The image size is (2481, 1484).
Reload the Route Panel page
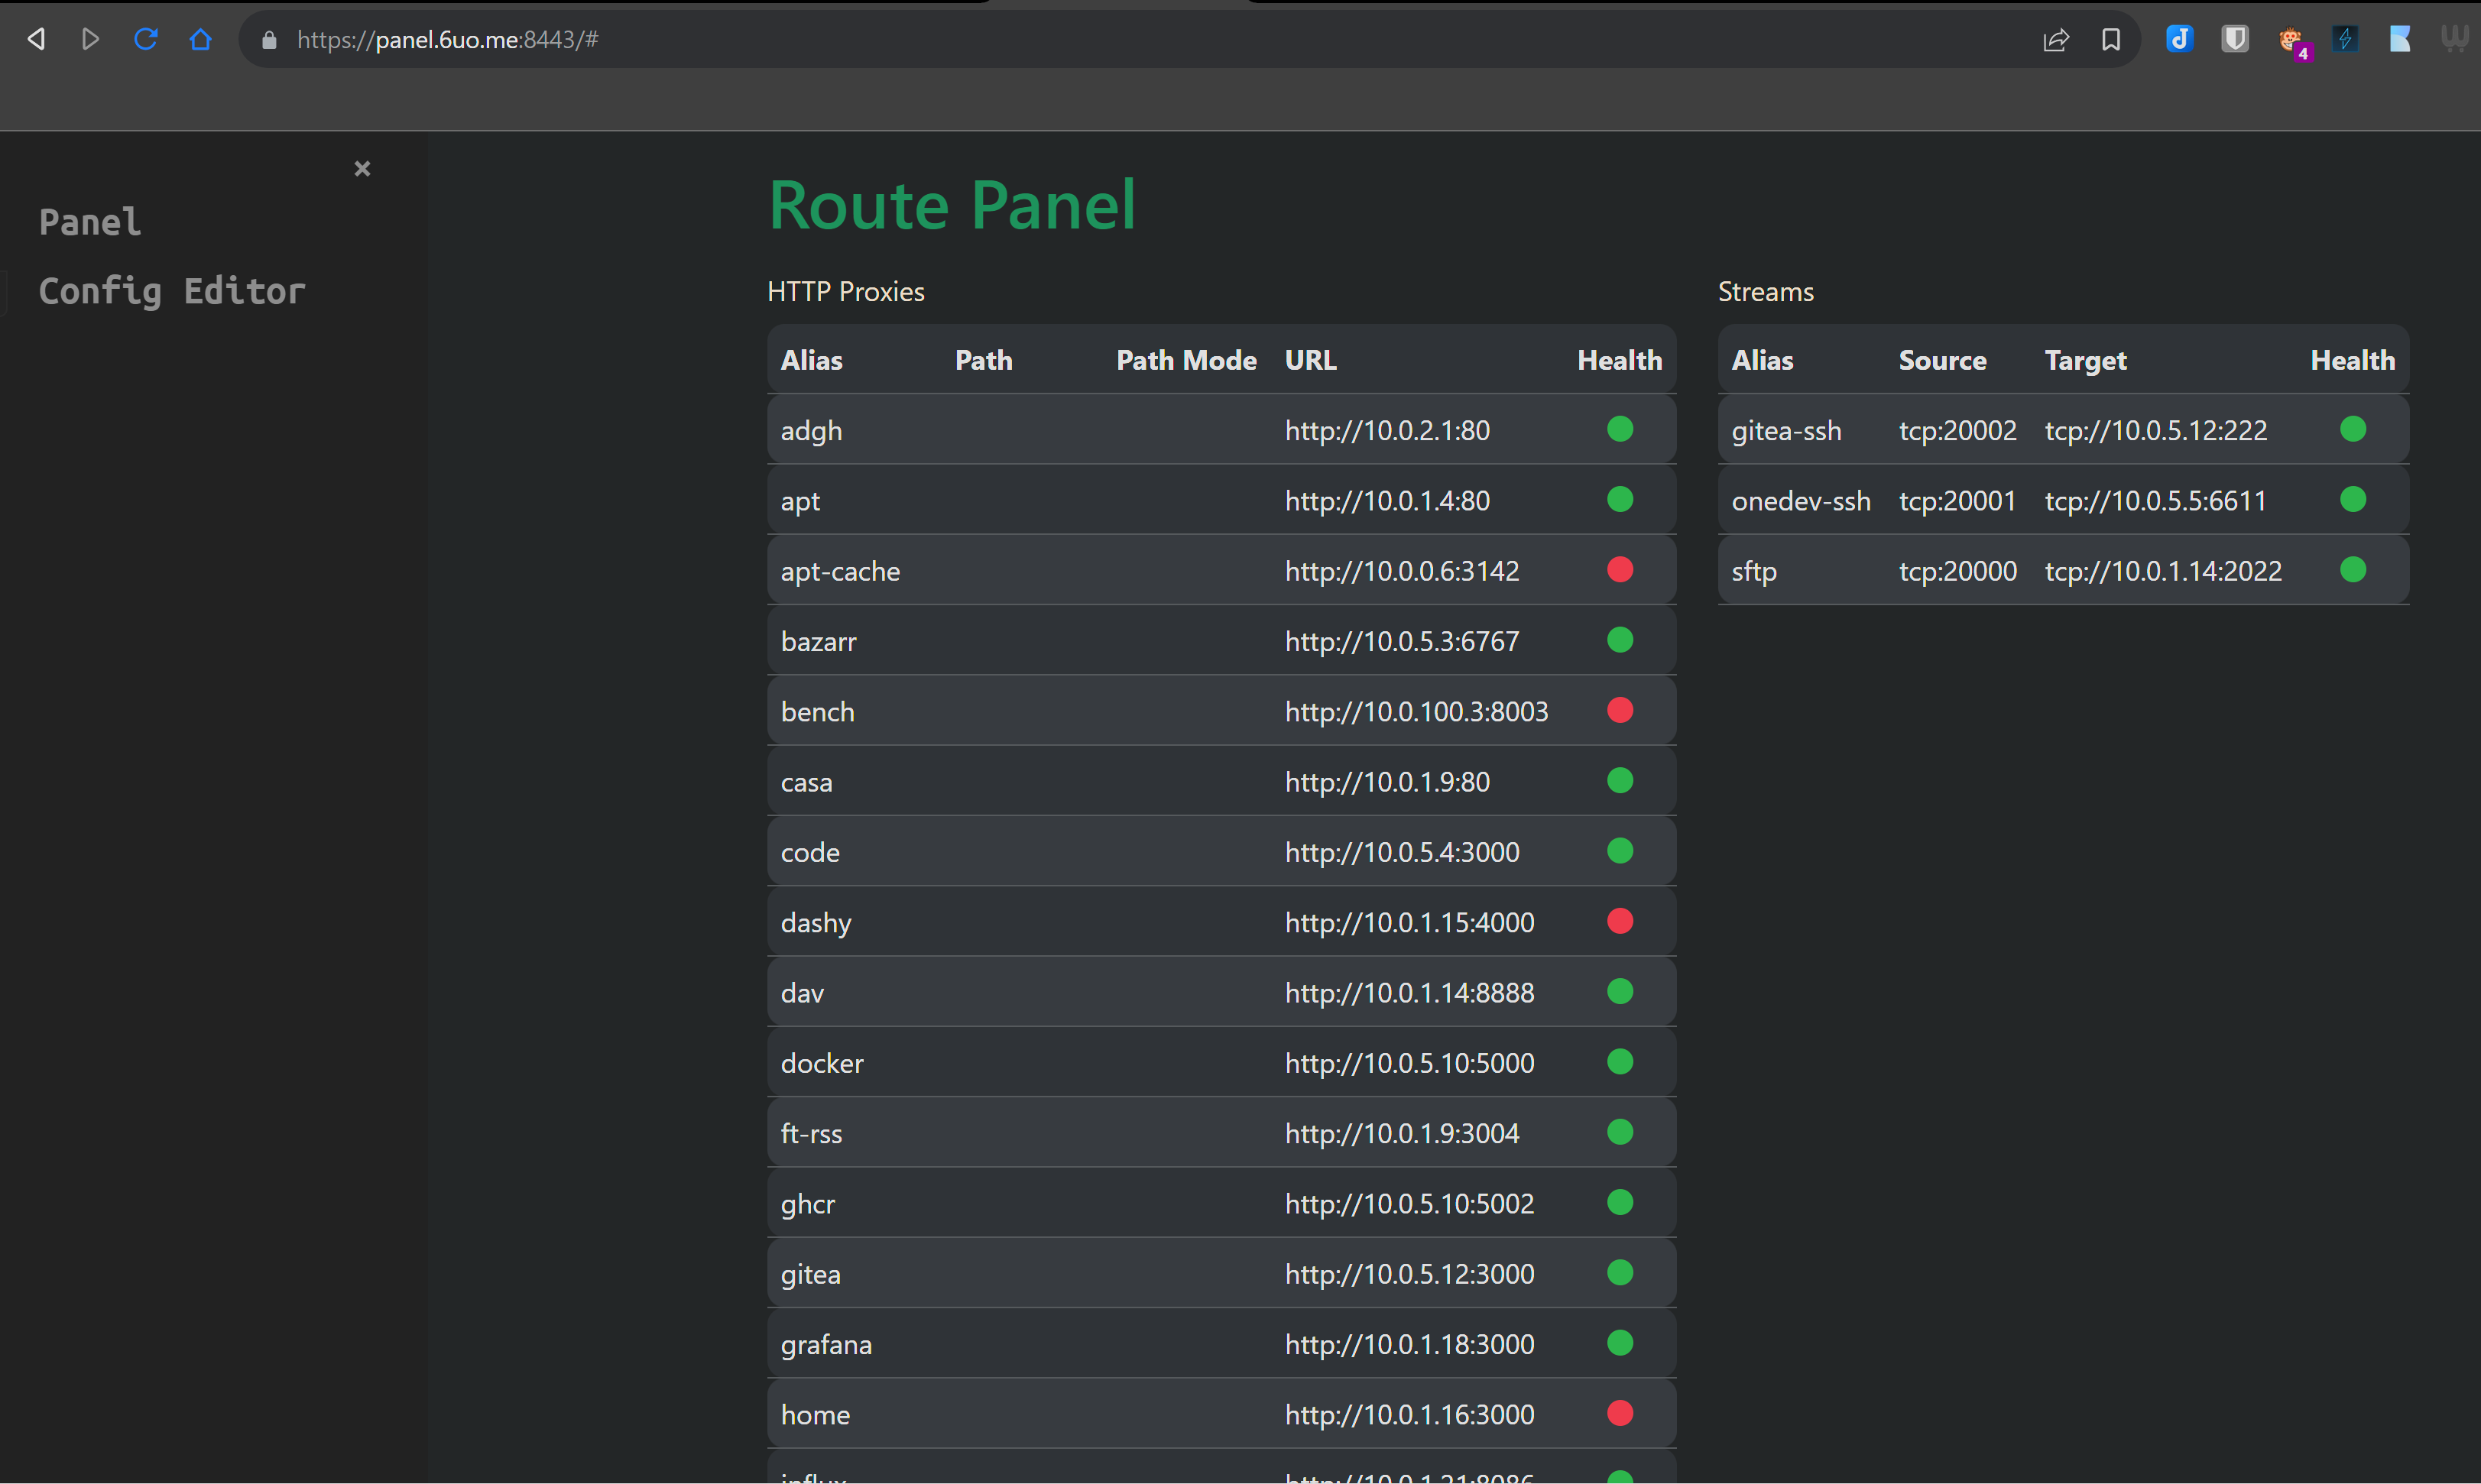[x=146, y=39]
